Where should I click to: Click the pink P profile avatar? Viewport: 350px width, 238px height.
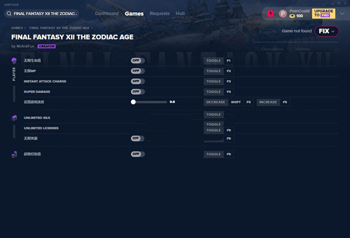283,13
